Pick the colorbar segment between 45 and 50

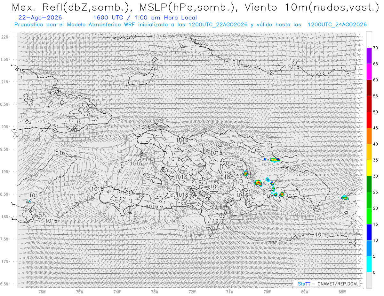pyautogui.click(x=369, y=120)
